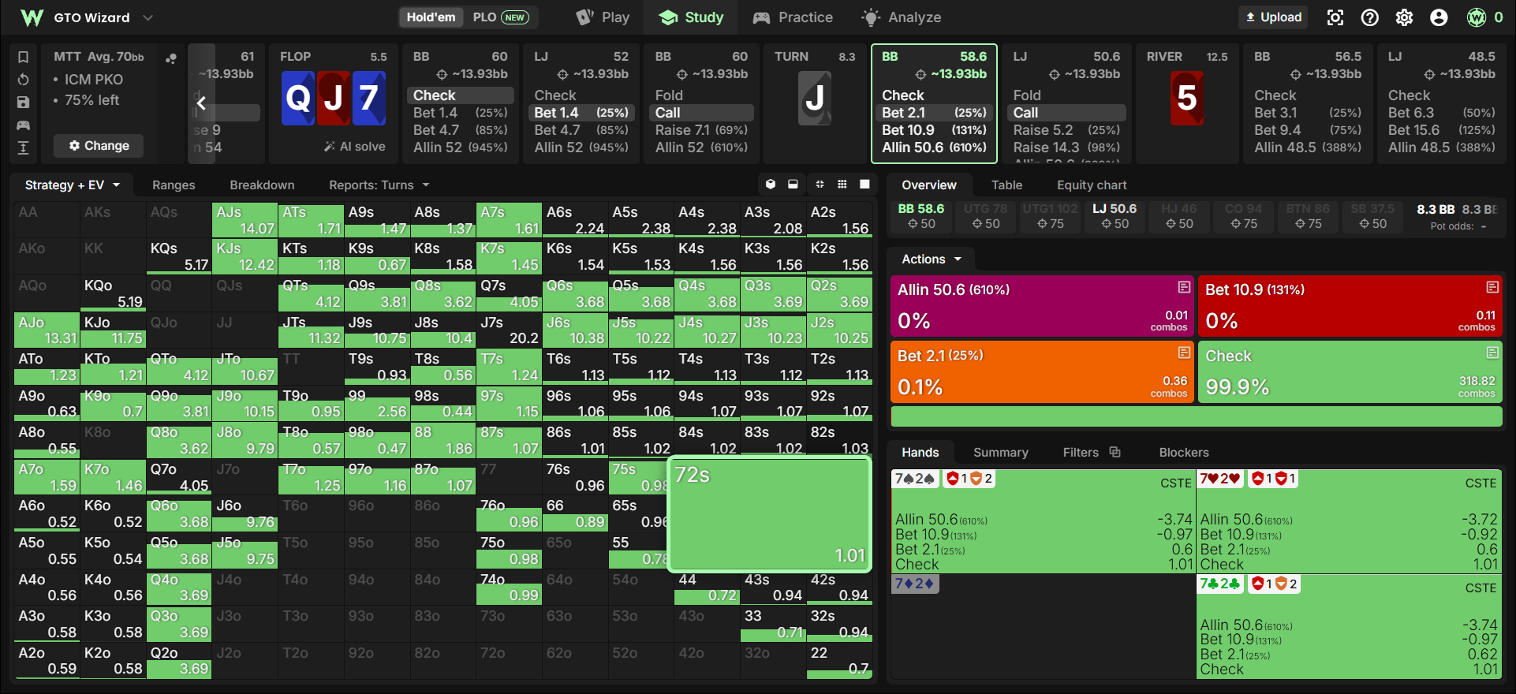Select the LJ 50.6 player box
Screen dimensions: 1516x694
tap(1114, 215)
